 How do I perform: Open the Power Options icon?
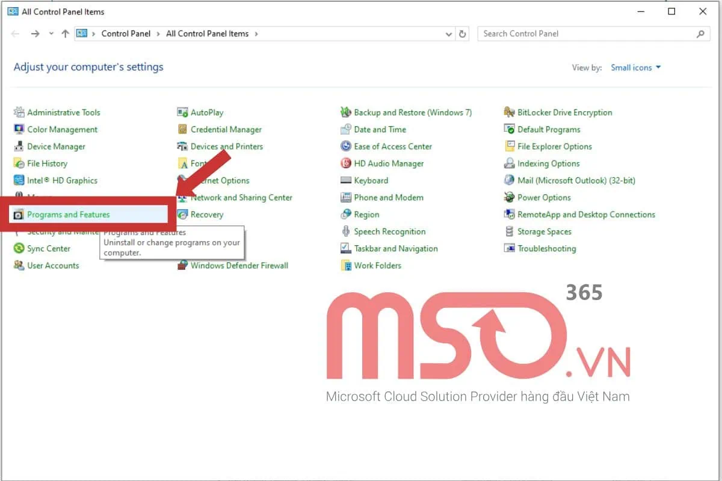pos(509,198)
